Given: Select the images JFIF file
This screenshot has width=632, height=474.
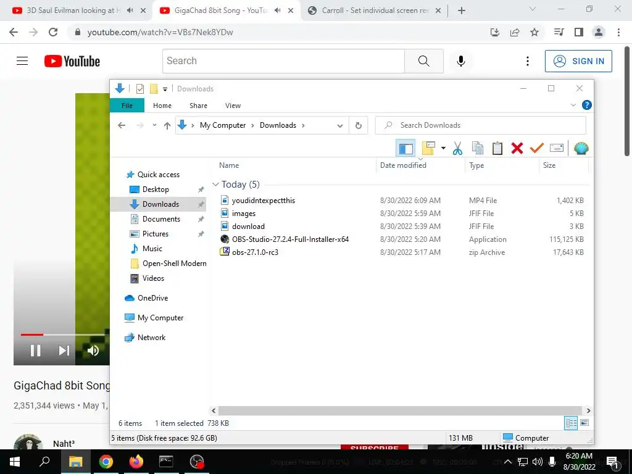Looking at the screenshot, I should [x=243, y=213].
